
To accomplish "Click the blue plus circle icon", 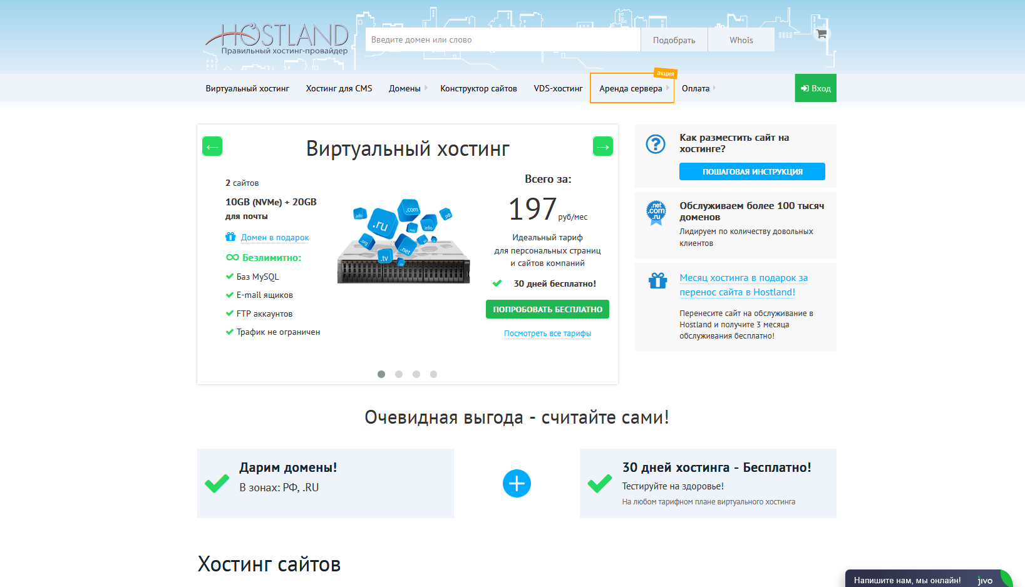I will (517, 483).
